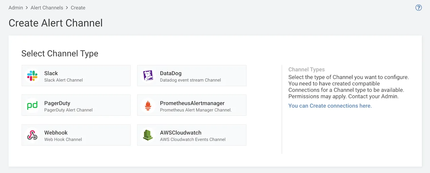Click 'Datadog event stream Channel' text

pos(190,80)
